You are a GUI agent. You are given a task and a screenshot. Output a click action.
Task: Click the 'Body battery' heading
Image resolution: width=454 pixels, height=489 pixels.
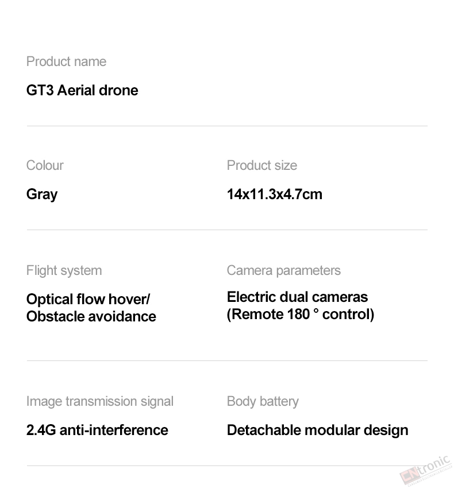click(263, 402)
